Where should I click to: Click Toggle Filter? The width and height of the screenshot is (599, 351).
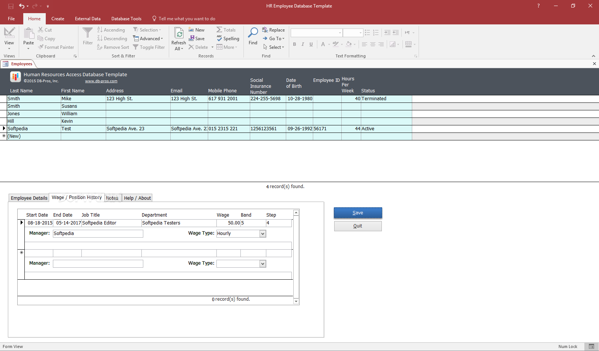(x=149, y=47)
